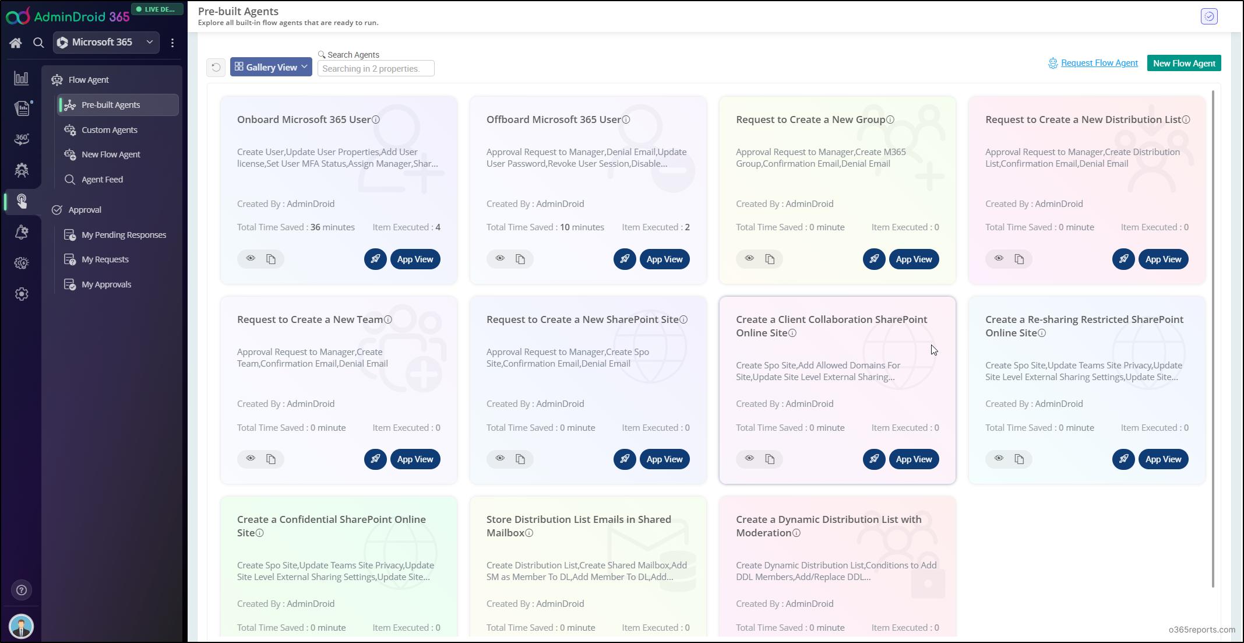Open the Request Flow Agent link
The height and width of the screenshot is (643, 1244).
pyautogui.click(x=1099, y=63)
